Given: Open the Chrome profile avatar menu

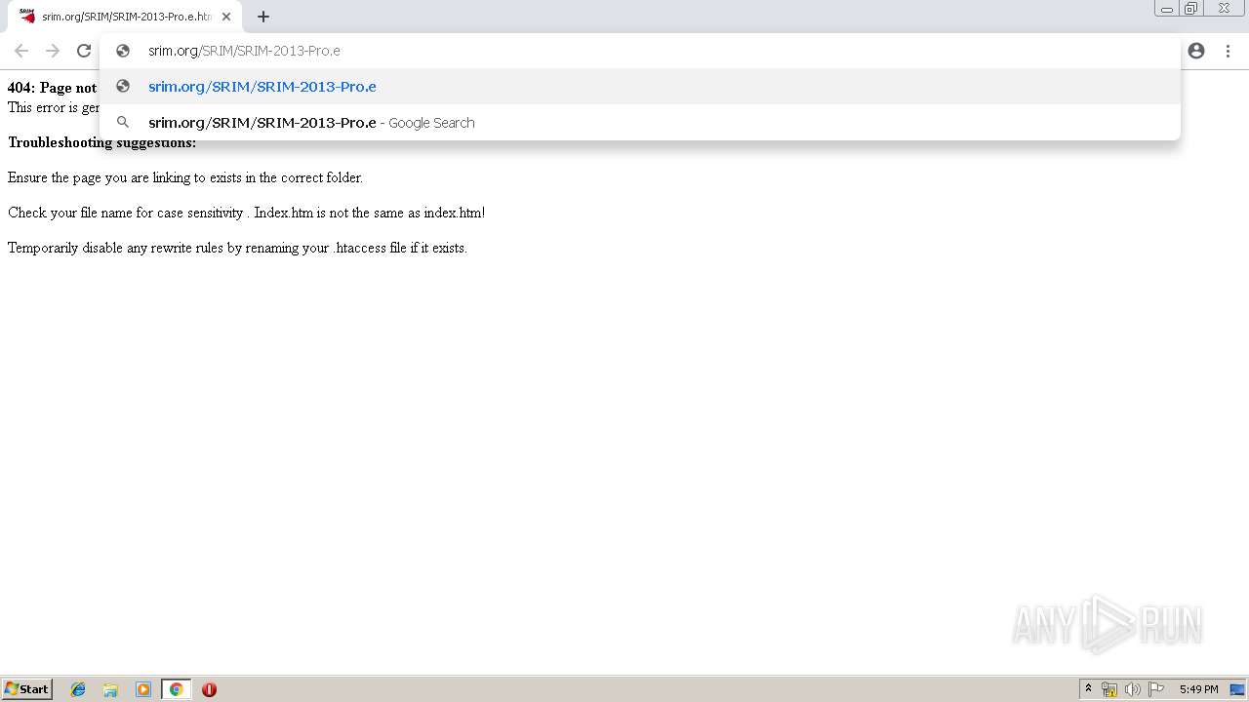Looking at the screenshot, I should 1196,51.
